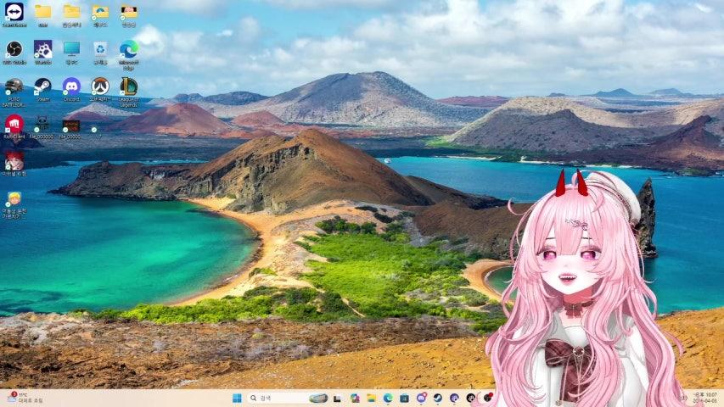Open the Riot Client desktop shortcut
Viewport: 724px width, 407px height.
point(14,127)
